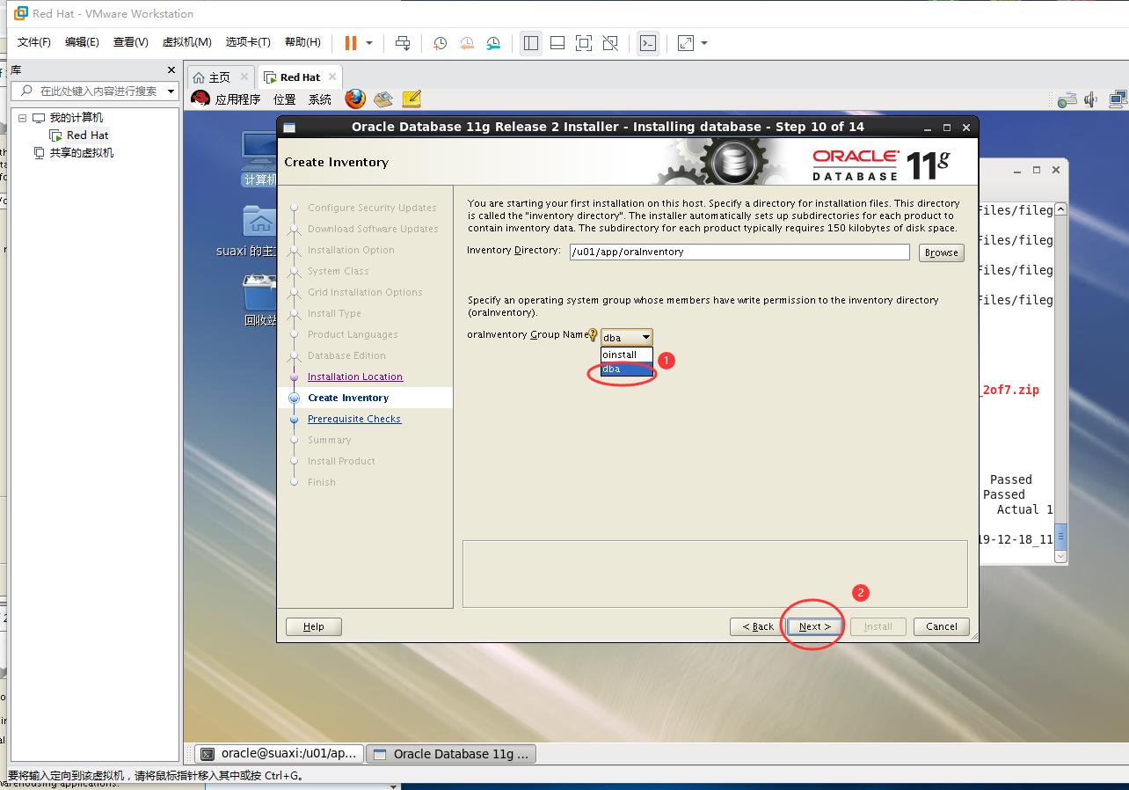The image size is (1129, 790).
Task: Open the library search options dropdown arrow
Action: [171, 91]
